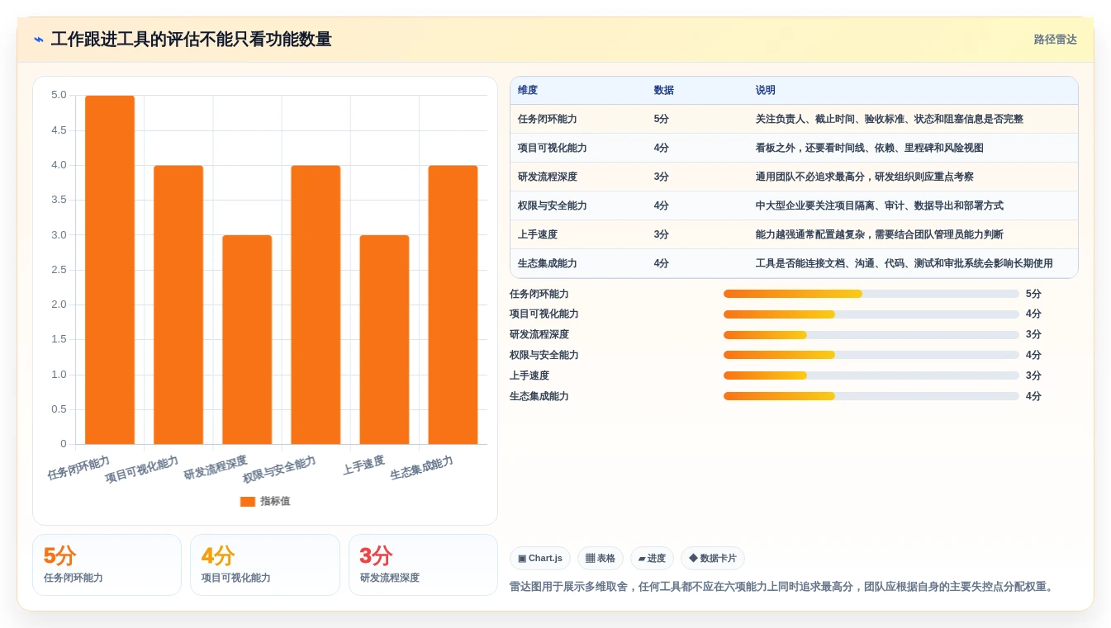Select the 上手速度 table row cell

(538, 234)
